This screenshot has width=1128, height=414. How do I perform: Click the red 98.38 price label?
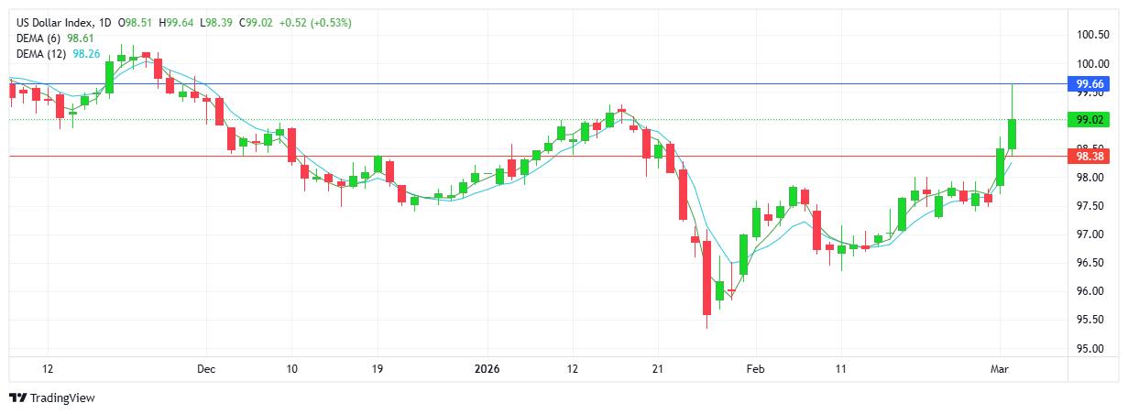[1089, 156]
